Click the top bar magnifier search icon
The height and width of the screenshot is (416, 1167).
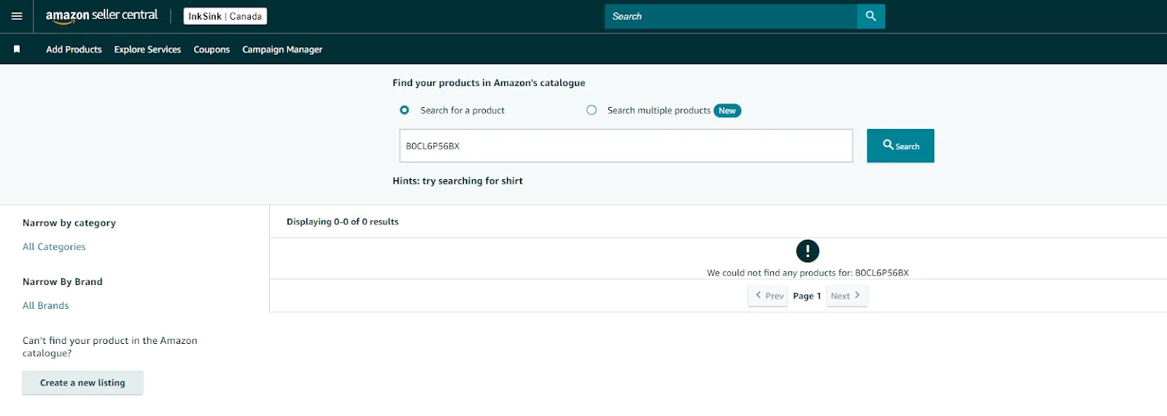(x=871, y=16)
